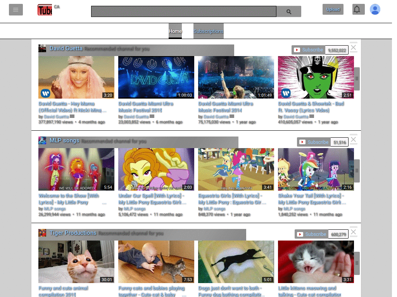Open Equestria Girls lyrics thumbnail
397x297 pixels.
[236, 169]
